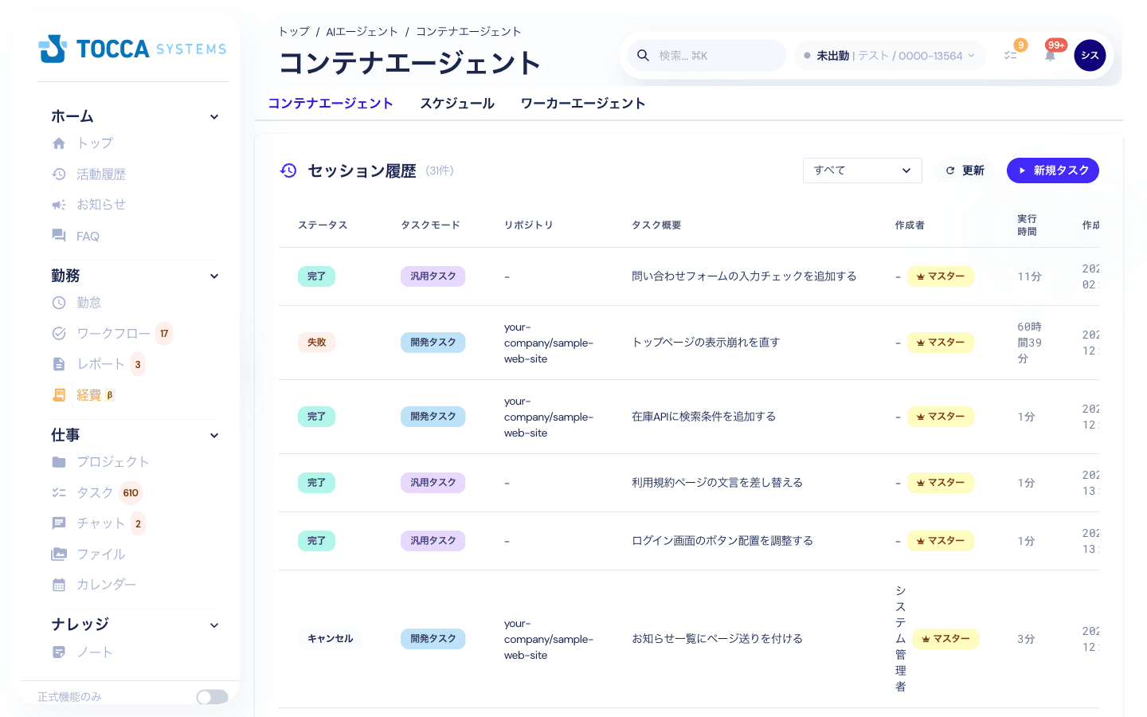Switch to ワーカーエージェント tab

point(583,104)
